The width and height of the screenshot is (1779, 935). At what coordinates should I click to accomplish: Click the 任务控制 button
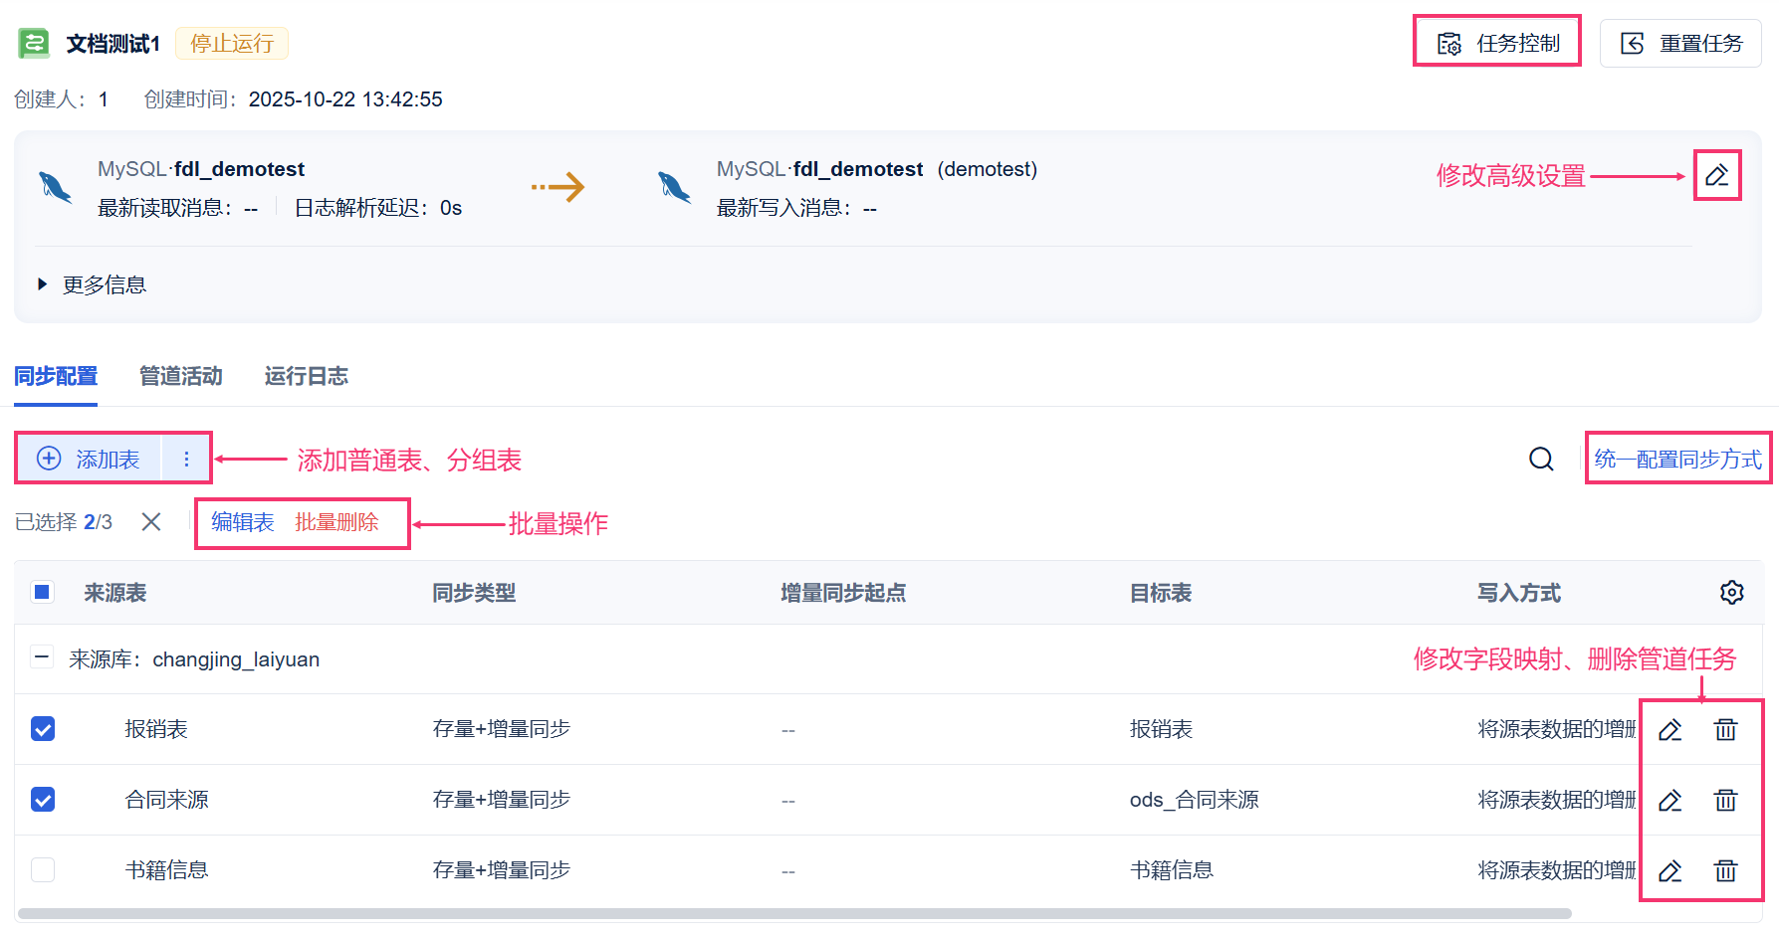coord(1497,43)
